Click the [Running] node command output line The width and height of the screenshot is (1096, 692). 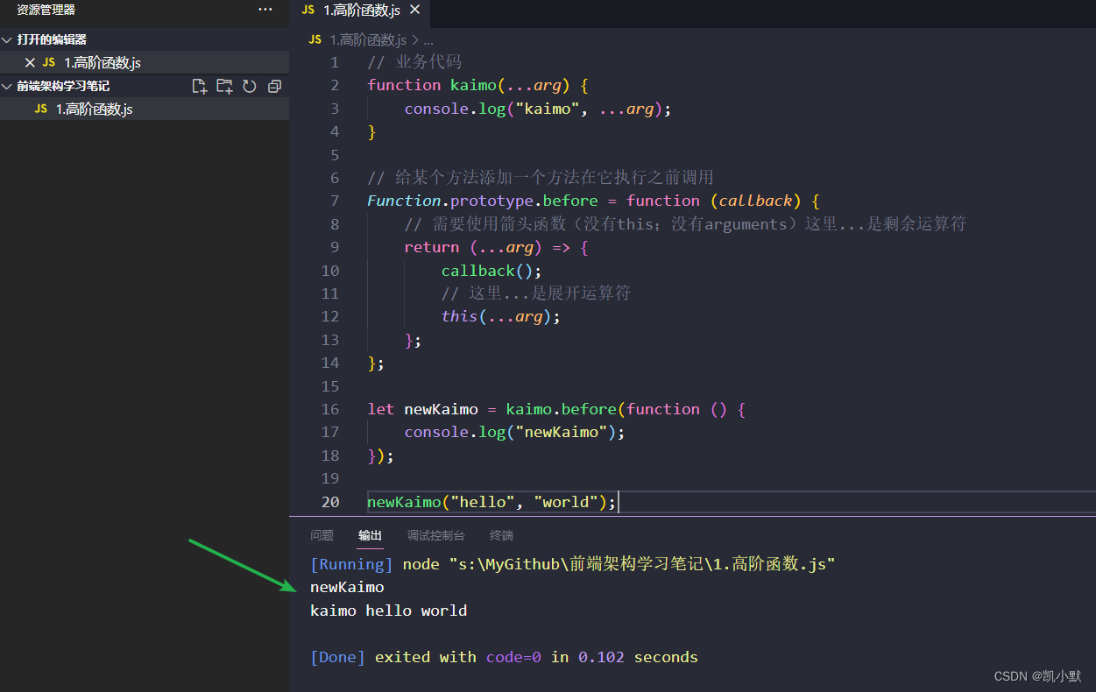573,564
